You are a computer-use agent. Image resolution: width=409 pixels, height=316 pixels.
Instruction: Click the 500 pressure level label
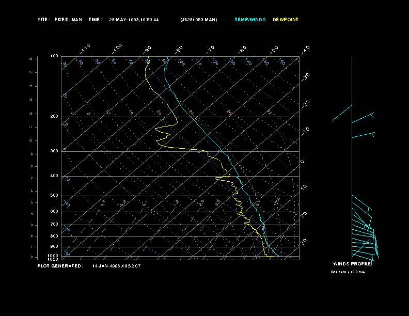pyautogui.click(x=54, y=196)
